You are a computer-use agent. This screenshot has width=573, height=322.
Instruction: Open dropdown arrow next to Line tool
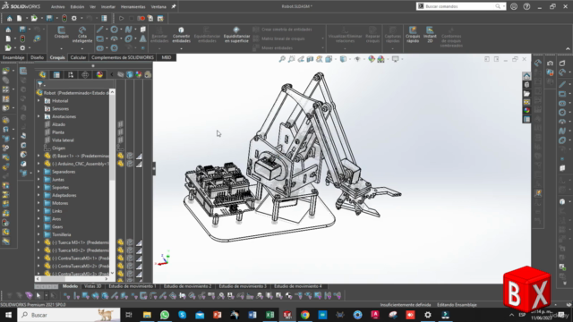click(x=107, y=30)
